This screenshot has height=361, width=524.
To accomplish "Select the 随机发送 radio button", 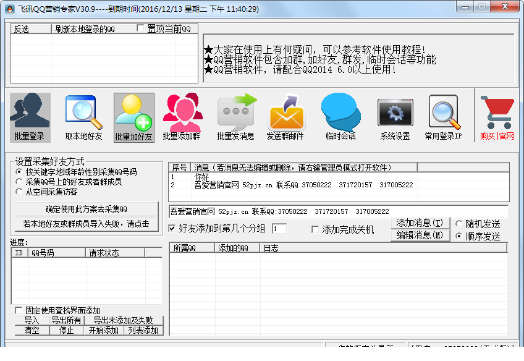I will tap(459, 224).
